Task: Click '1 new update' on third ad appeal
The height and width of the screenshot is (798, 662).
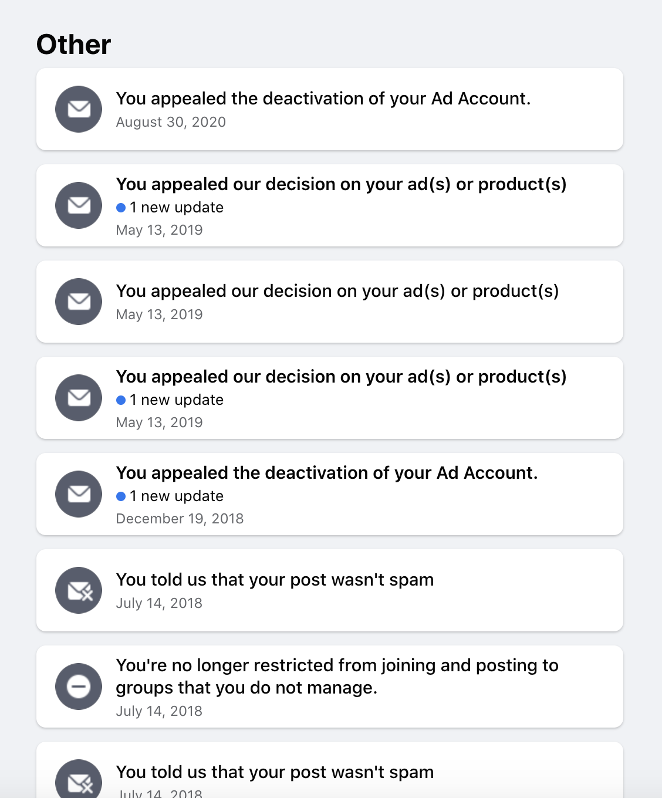Action: point(176,400)
